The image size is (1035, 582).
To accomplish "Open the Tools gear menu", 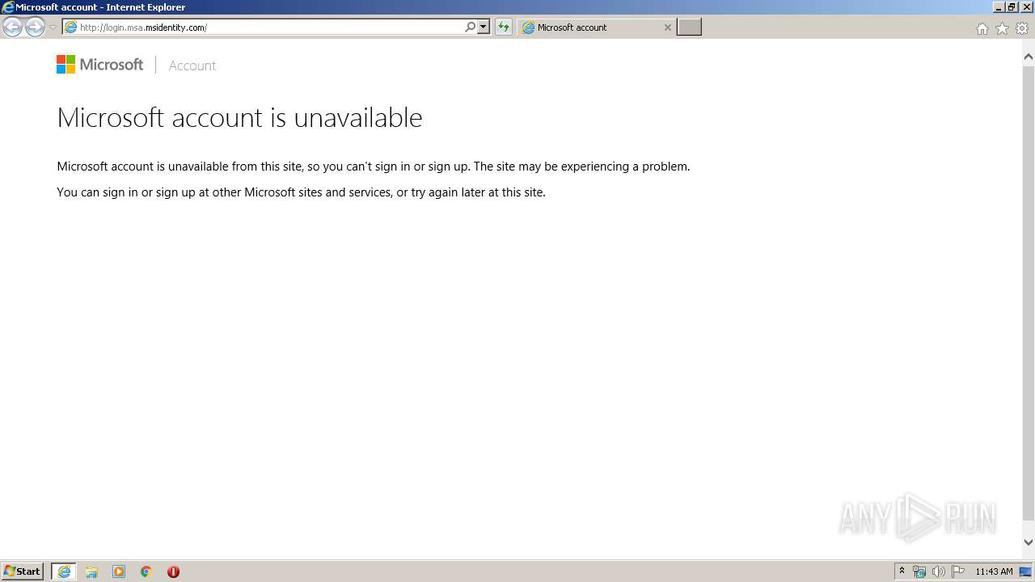I will [x=1022, y=28].
